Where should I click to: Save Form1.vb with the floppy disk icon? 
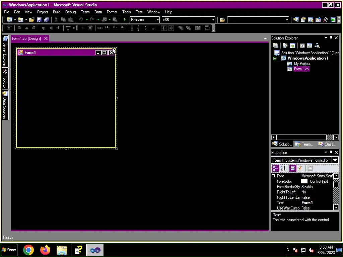[x=39, y=20]
